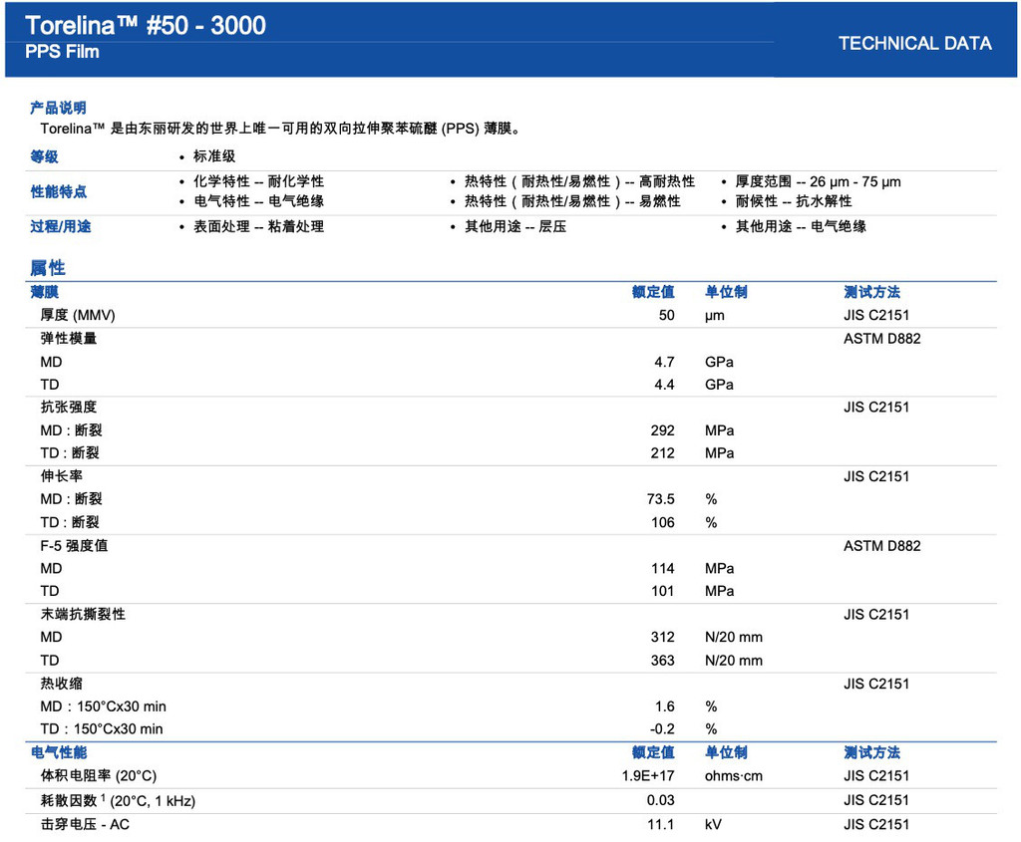Click the product description sentence starting "Torelina™ 是由东丽"

pyautogui.click(x=280, y=129)
